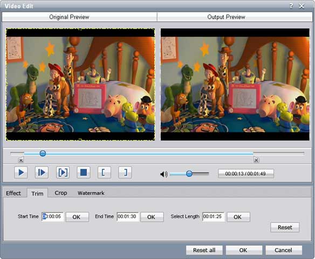The height and width of the screenshot is (259, 315).
Task: Select the Trim tab
Action: [x=37, y=193]
